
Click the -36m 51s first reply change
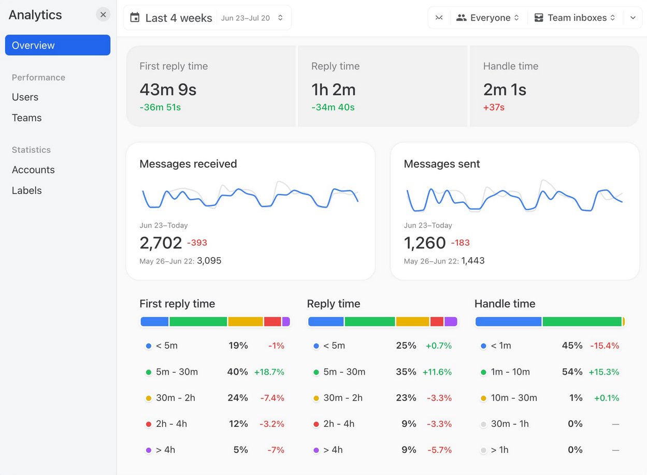160,108
